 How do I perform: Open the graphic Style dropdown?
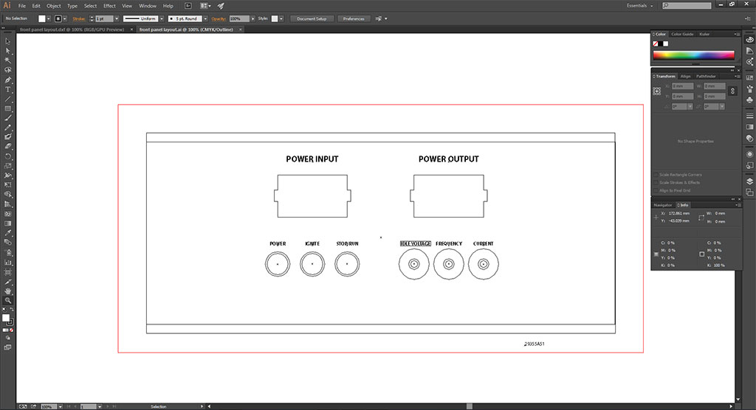tap(281, 18)
